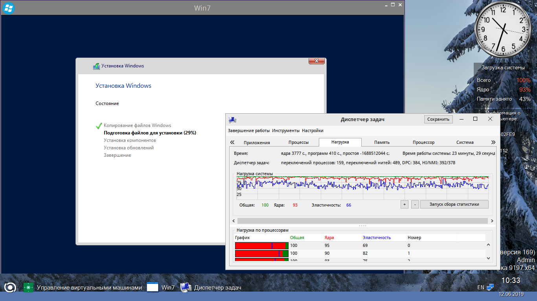This screenshot has width=537, height=301.
Task: Click the green checkmark beside Копирование файлов Windows
Action: pos(99,126)
